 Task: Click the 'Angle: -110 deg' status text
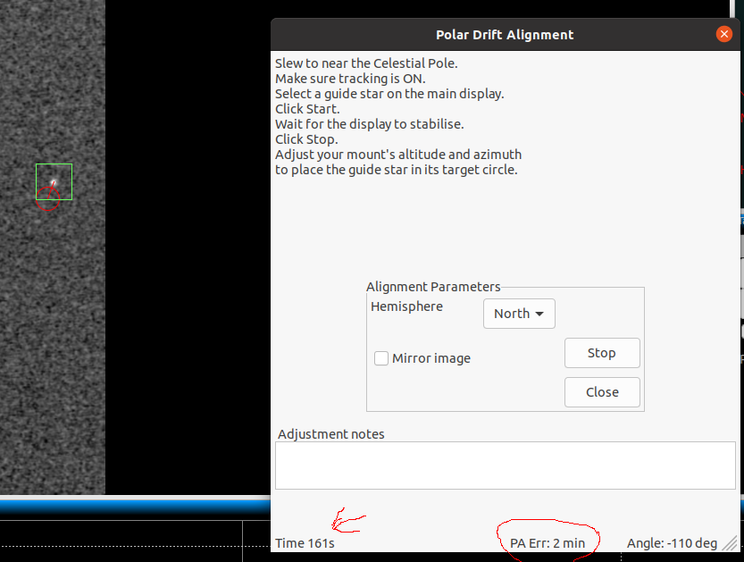(x=672, y=543)
